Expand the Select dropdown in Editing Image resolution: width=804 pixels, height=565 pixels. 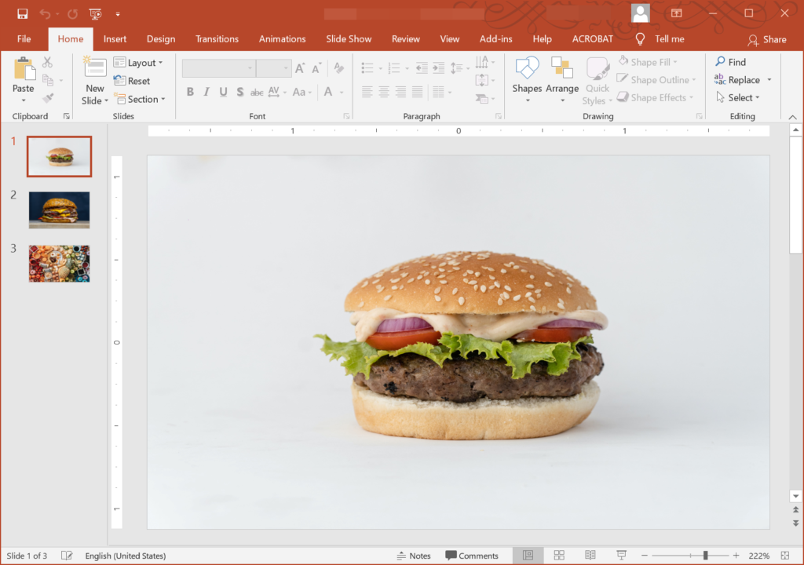coord(737,97)
